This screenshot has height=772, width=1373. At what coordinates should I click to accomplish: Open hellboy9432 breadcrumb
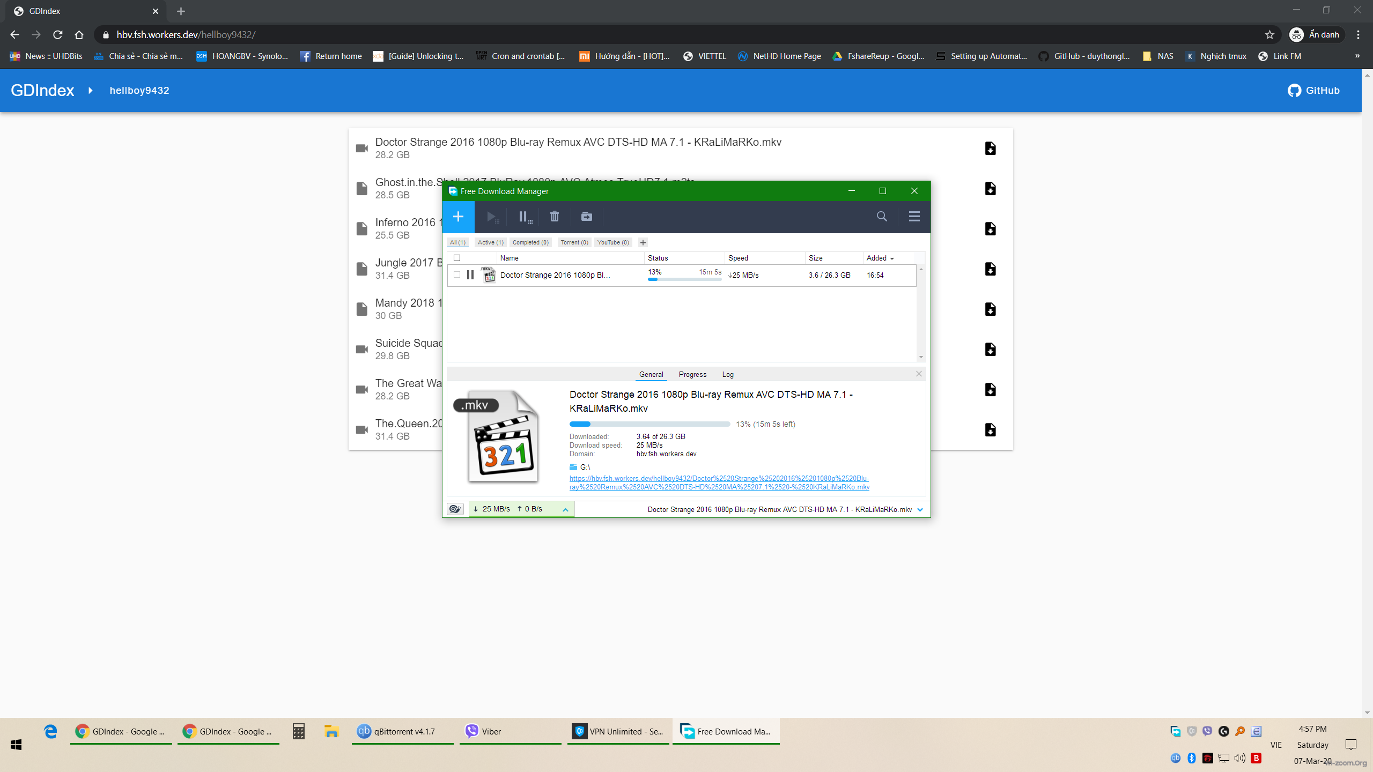point(139,91)
